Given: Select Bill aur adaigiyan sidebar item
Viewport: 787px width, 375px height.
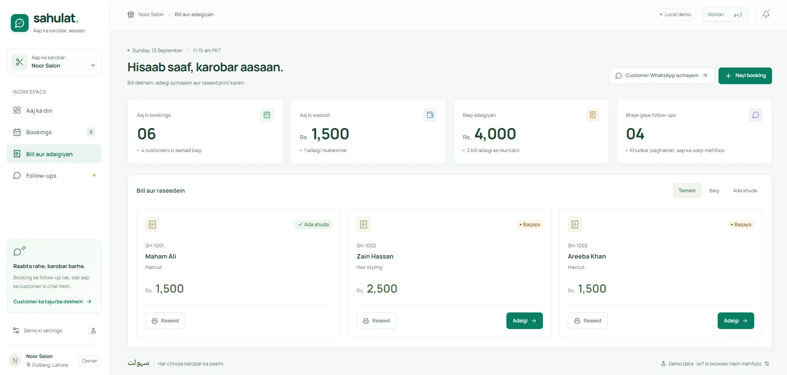Looking at the screenshot, I should [54, 154].
